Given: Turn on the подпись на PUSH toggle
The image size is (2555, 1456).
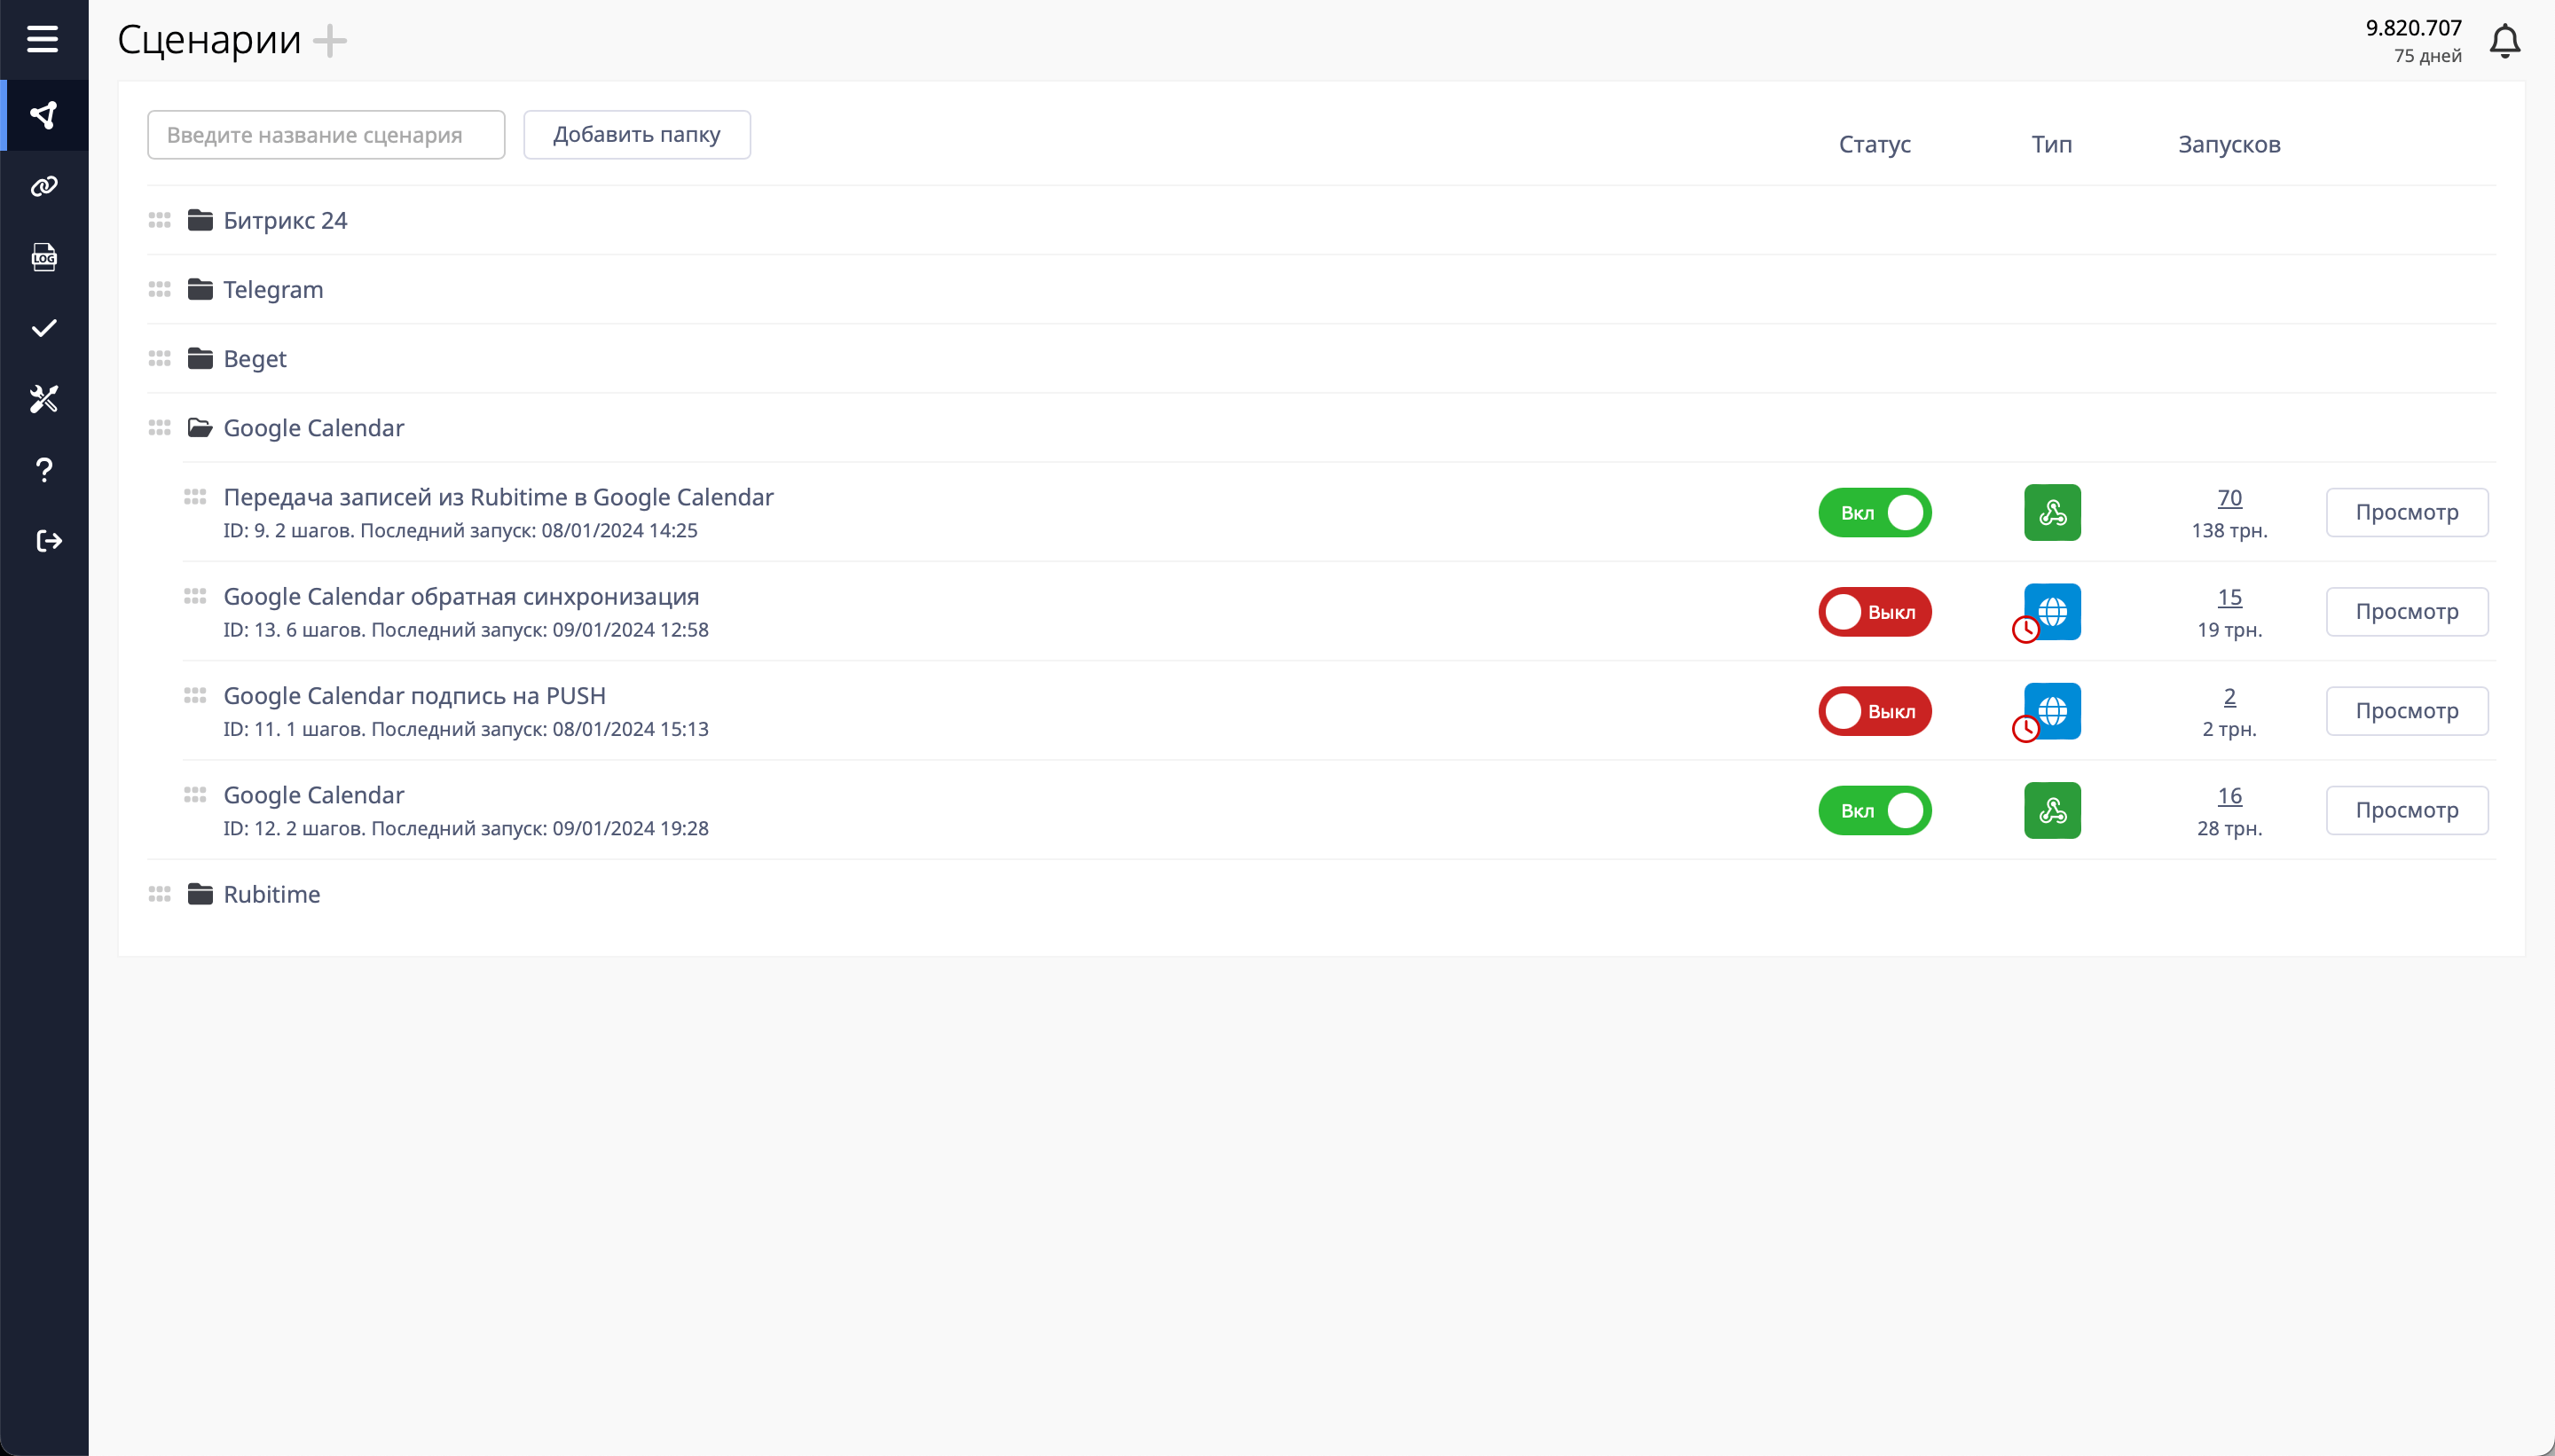Looking at the screenshot, I should pyautogui.click(x=1874, y=711).
